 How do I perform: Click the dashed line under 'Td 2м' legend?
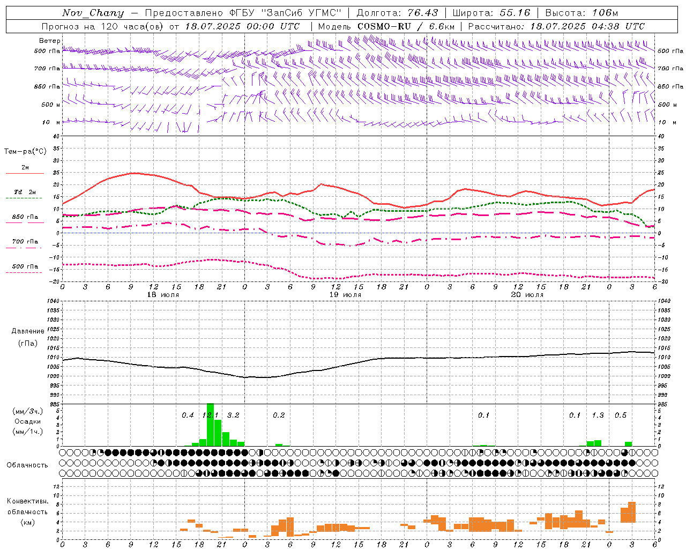[x=25, y=198]
